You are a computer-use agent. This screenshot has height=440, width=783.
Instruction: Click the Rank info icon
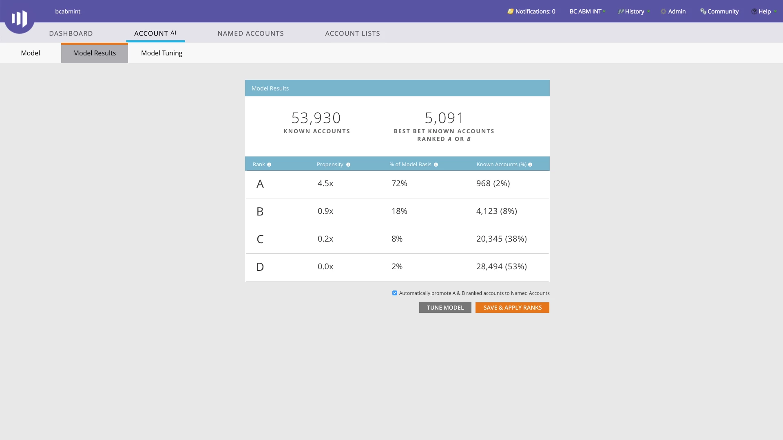(269, 165)
